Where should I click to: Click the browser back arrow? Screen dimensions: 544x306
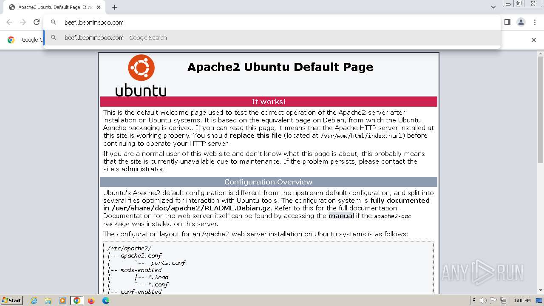[9, 22]
